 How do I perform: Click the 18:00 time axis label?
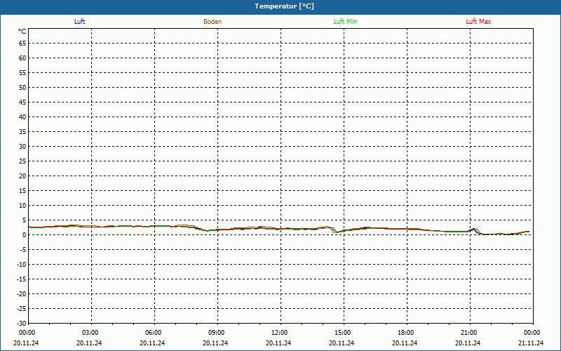[x=406, y=333]
